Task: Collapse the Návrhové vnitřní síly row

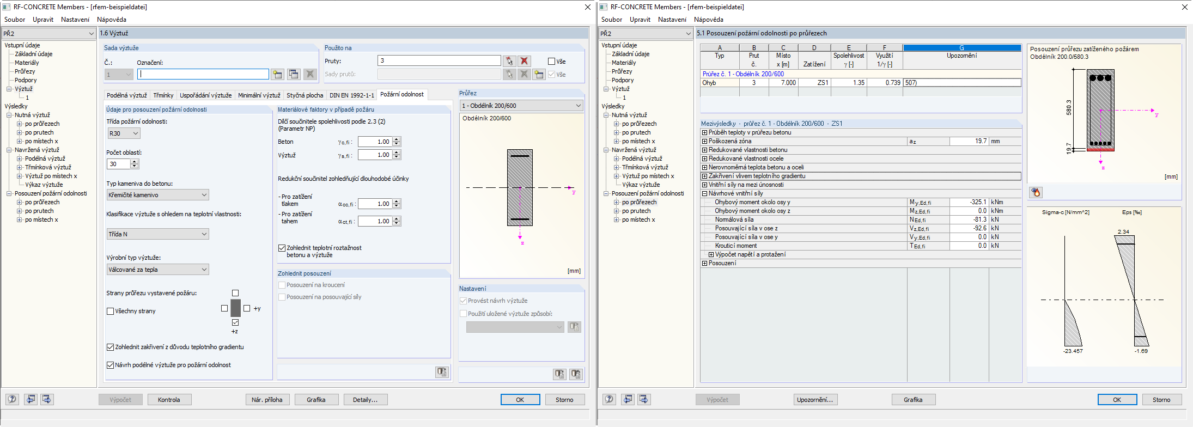Action: [704, 193]
